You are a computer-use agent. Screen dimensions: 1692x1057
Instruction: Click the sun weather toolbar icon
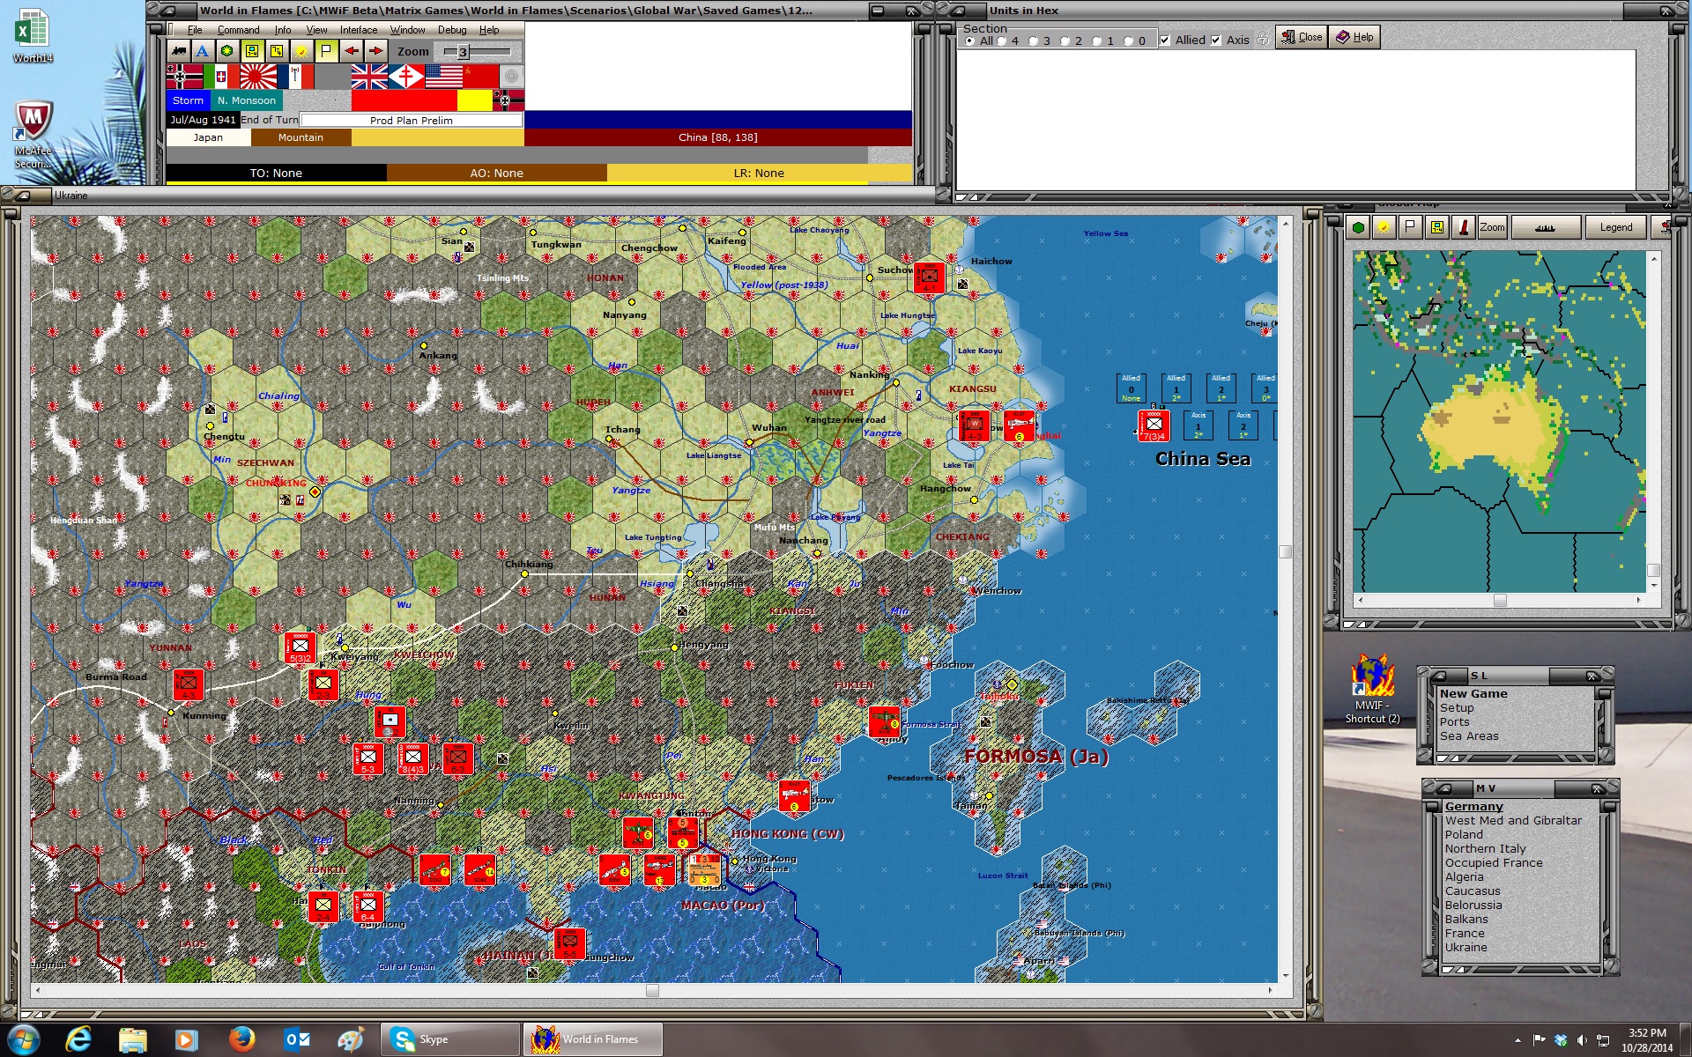[x=301, y=51]
